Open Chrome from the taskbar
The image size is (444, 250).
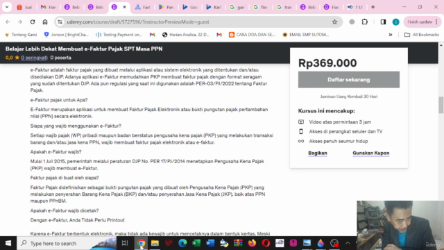(141, 243)
